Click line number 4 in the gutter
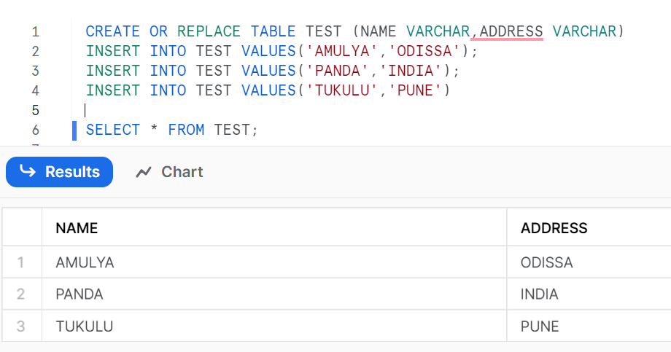The image size is (671, 352). tap(36, 90)
